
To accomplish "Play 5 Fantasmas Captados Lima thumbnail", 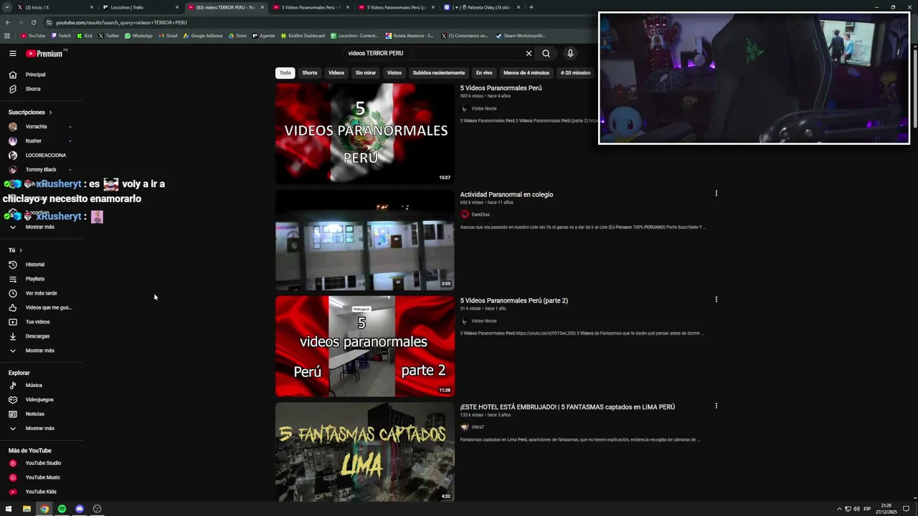I will [x=365, y=451].
